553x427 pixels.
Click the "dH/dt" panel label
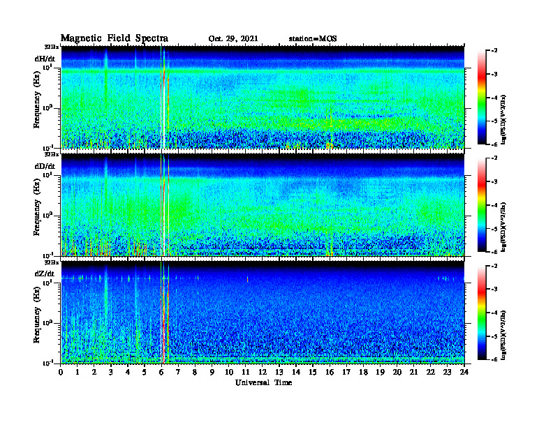(45, 59)
